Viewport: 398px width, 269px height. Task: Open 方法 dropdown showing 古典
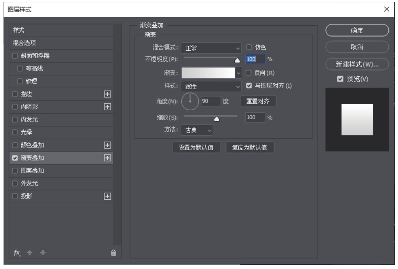pyautogui.click(x=197, y=130)
